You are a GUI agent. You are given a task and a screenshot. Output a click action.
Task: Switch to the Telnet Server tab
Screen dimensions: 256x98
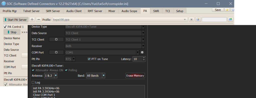click(x=31, y=11)
